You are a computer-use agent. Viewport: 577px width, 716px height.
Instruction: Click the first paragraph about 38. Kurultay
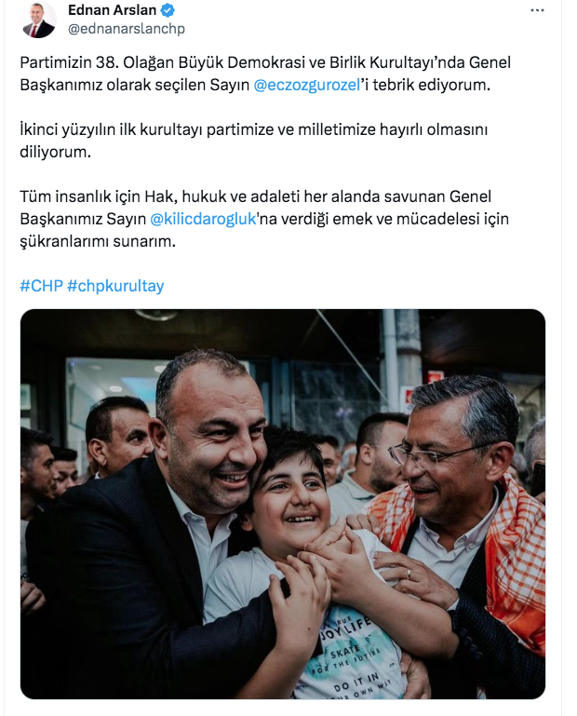(265, 74)
